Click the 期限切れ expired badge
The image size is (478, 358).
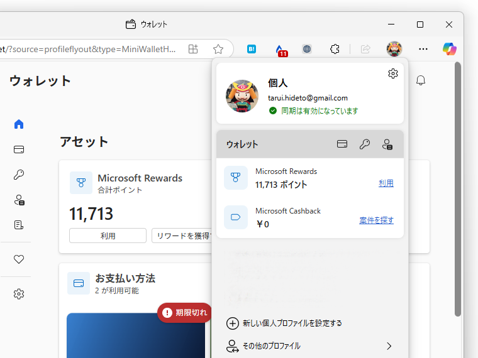184,313
